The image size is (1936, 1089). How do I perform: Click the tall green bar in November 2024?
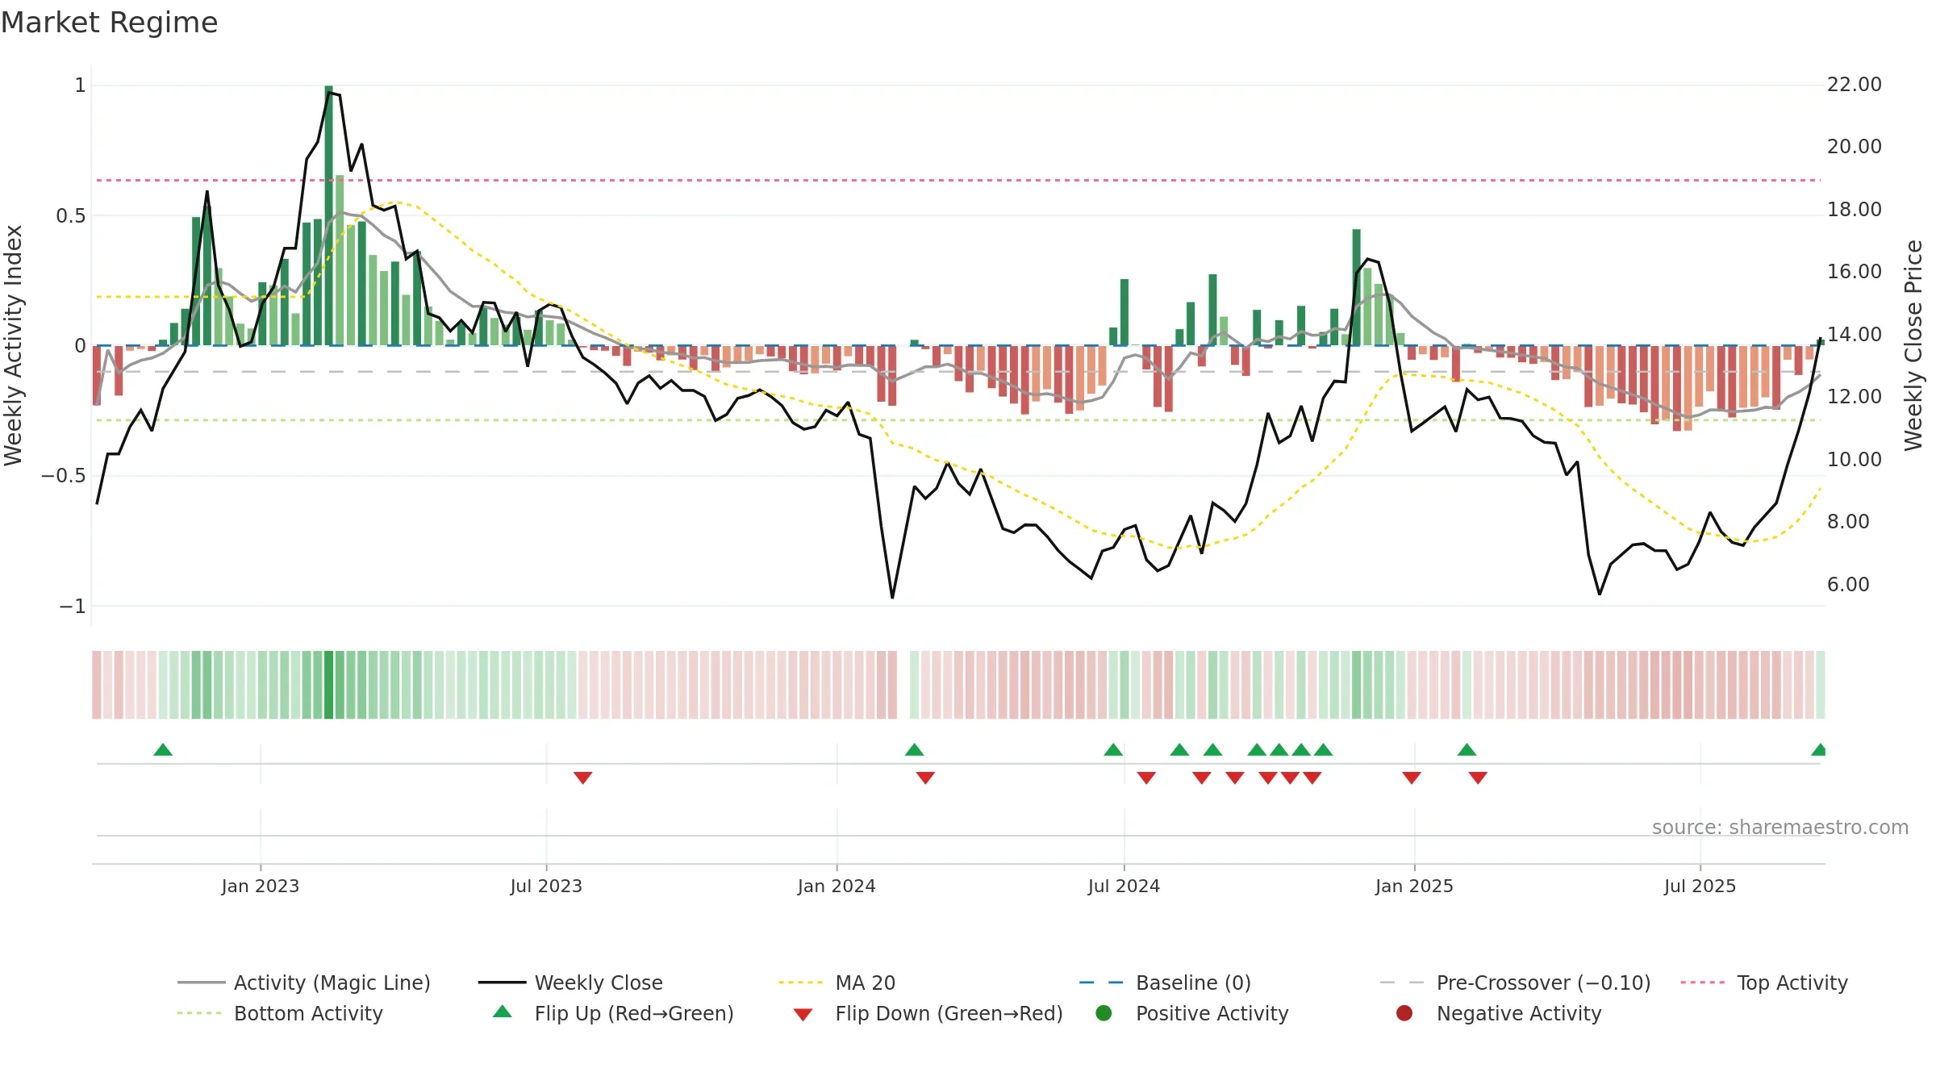click(1357, 287)
